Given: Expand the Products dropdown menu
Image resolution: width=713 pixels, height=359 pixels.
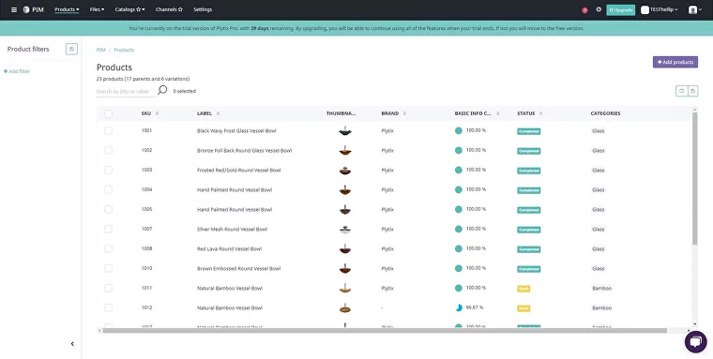Looking at the screenshot, I should tap(67, 9).
